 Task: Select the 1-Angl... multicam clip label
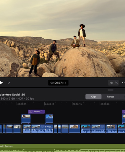tap(48, 127)
